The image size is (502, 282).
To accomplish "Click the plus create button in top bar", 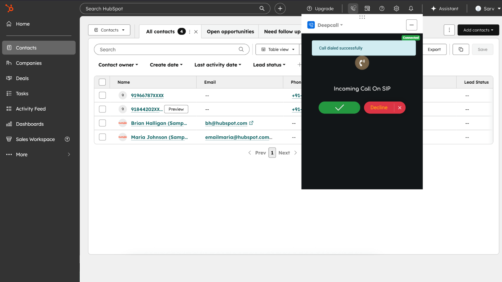I will 280,8.
